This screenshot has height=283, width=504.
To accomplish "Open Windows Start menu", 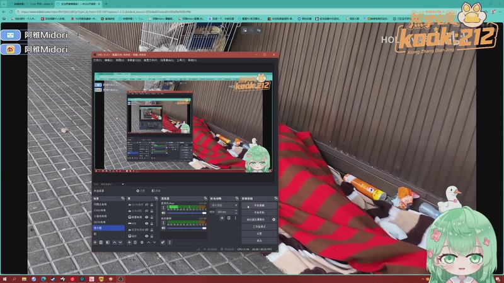I will [4, 279].
